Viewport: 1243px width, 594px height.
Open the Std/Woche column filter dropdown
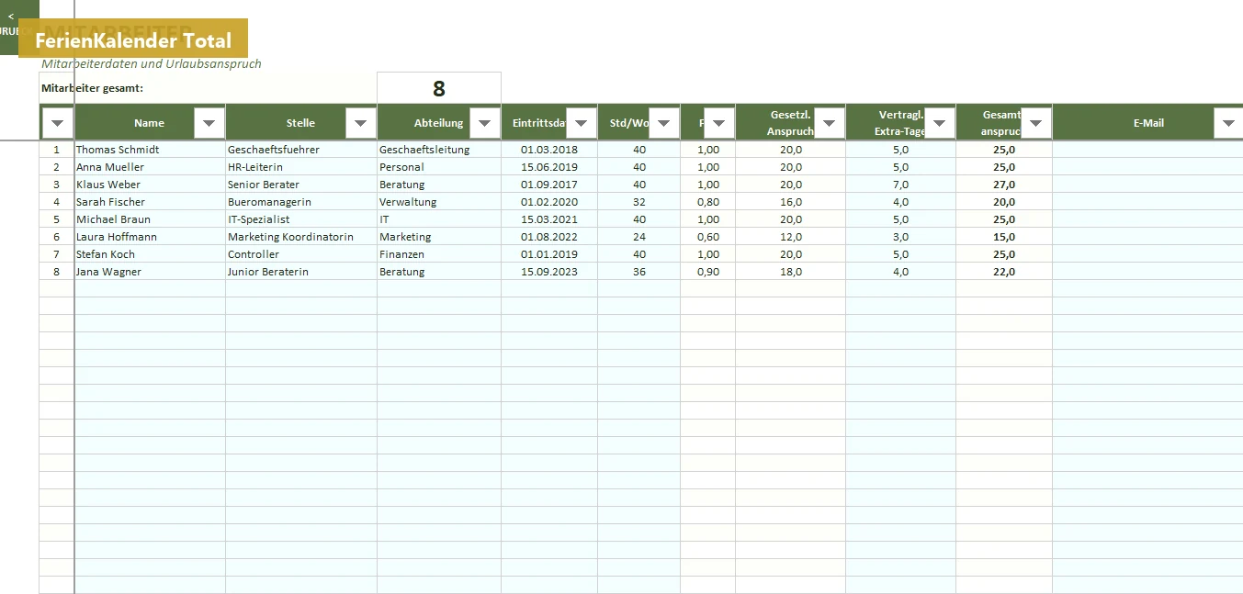(x=663, y=123)
